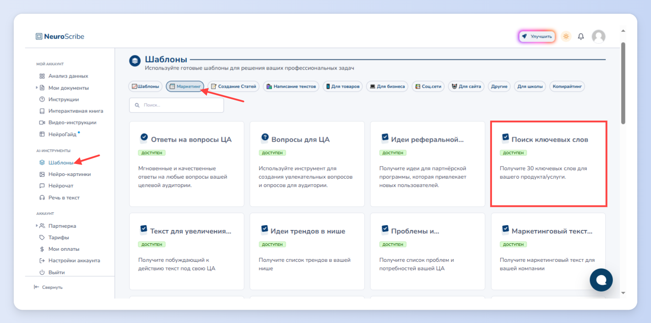
Task: Click the Речь в текст headphones icon
Action: (x=42, y=198)
